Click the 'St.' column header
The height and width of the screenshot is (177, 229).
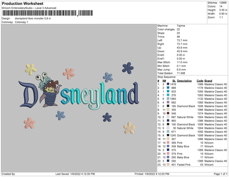pos(174,81)
